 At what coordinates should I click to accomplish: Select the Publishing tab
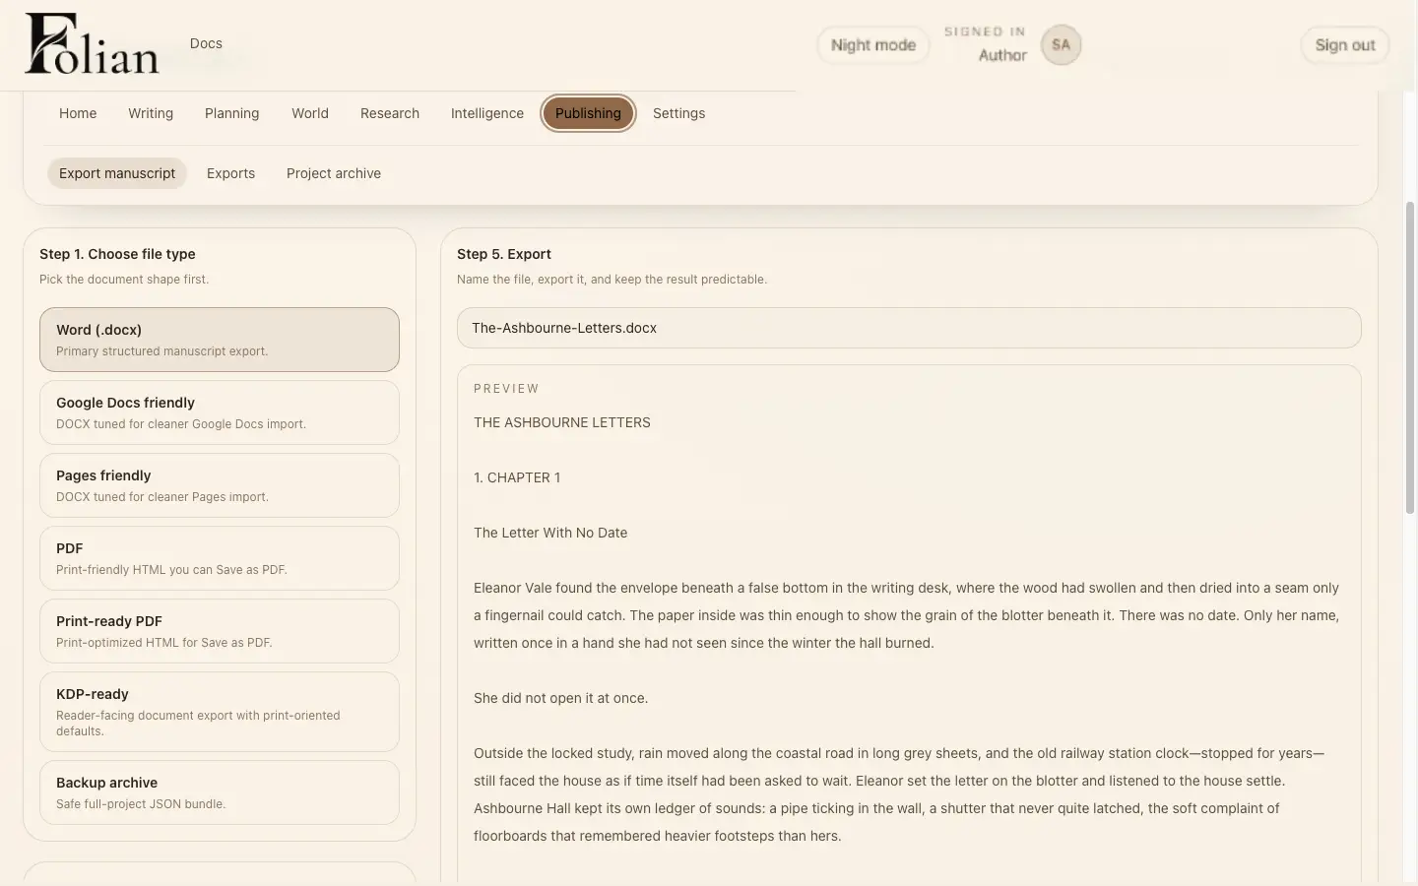point(588,113)
